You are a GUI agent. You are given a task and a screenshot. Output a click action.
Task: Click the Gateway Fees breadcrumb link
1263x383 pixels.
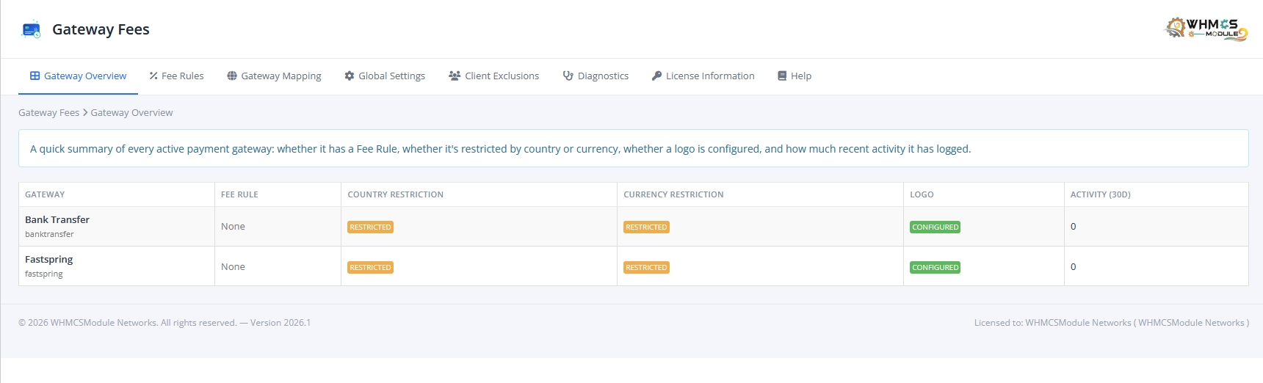(x=48, y=112)
